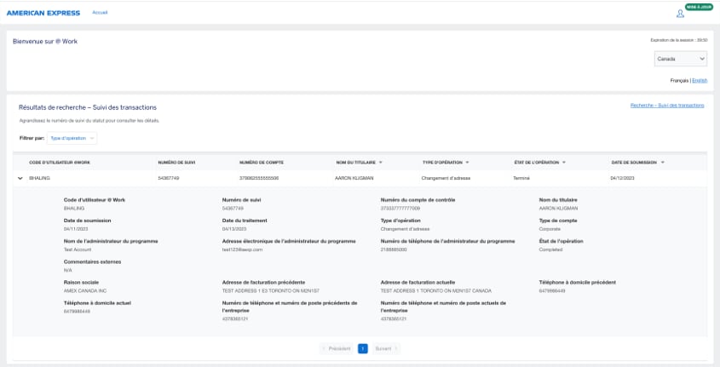The width and height of the screenshot is (720, 367).
Task: Click the Suivant pagination button
Action: click(x=386, y=348)
